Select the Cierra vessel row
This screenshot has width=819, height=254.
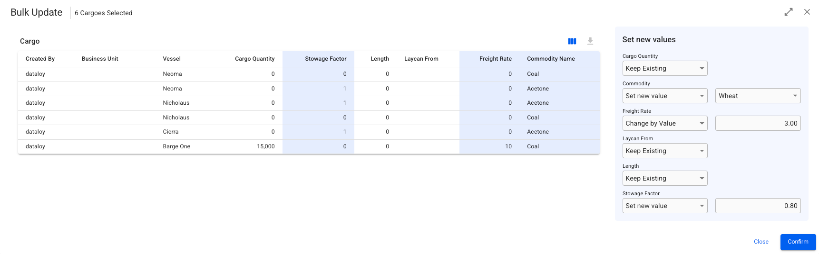171,132
